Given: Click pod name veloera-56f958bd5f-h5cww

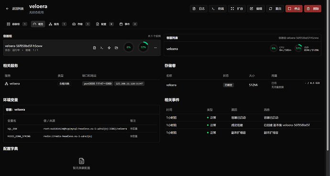Looking at the screenshot, I should 24,46.
